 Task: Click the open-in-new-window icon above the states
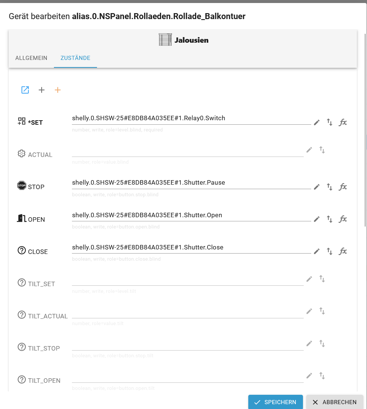(x=25, y=90)
